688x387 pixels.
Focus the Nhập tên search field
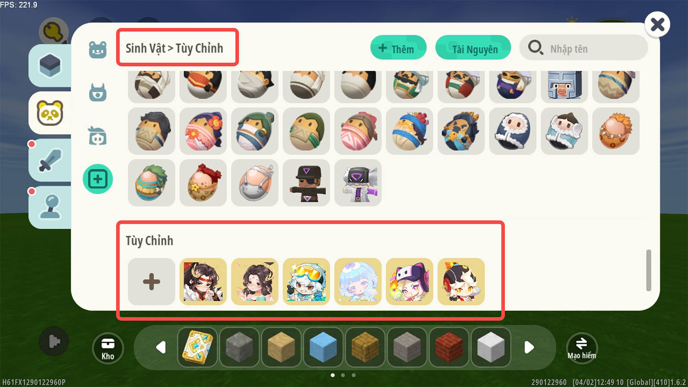pos(583,48)
